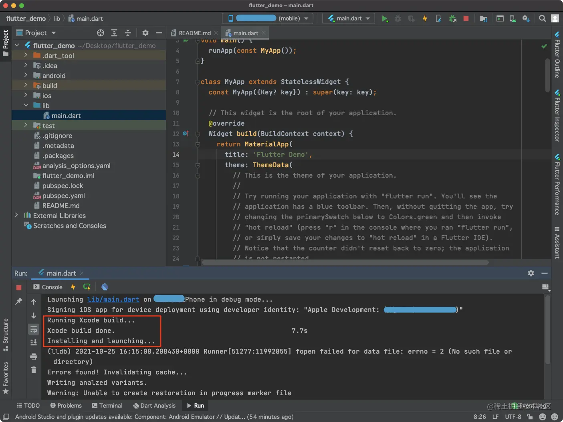Expand the android folder

coord(26,75)
